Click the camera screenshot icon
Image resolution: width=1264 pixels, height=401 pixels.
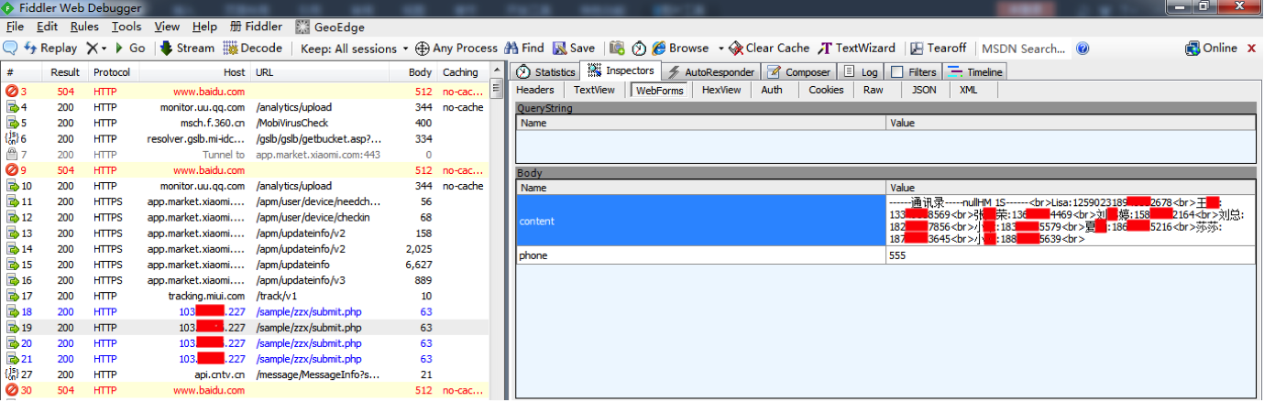(x=618, y=49)
